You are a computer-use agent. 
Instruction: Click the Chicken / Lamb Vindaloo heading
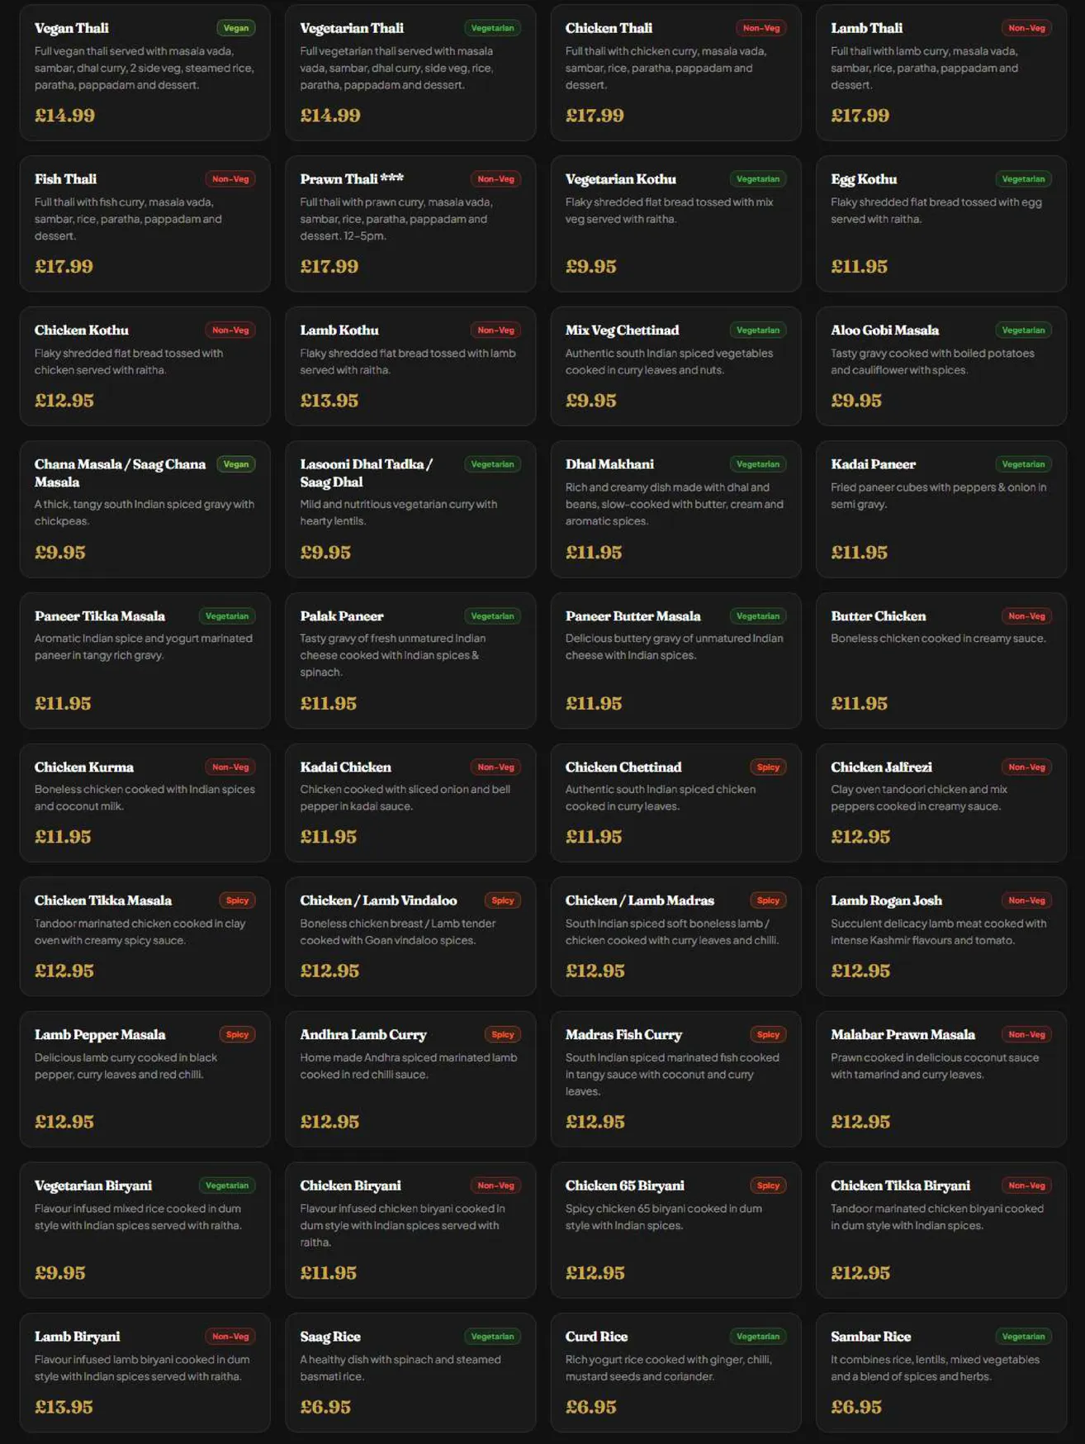pos(378,900)
